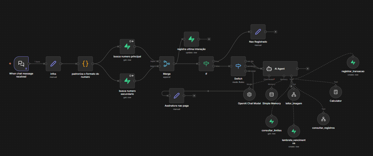Select the consultar_registros tool node
The image size is (373, 156).
click(323, 119)
